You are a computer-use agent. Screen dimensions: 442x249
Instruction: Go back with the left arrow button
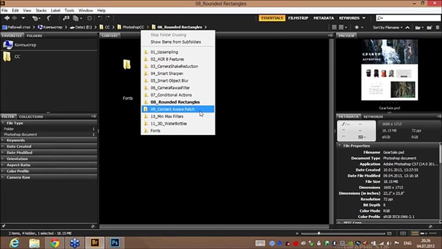coord(7,18)
